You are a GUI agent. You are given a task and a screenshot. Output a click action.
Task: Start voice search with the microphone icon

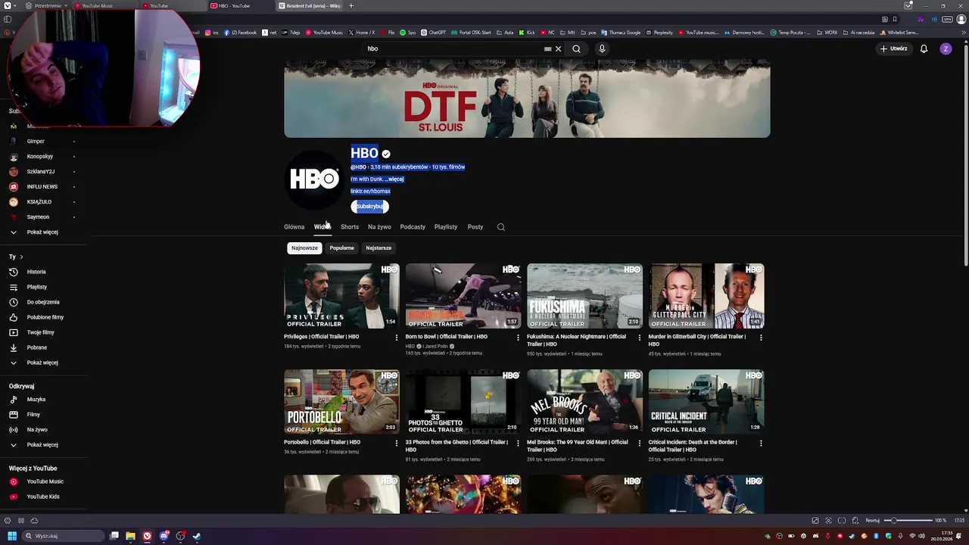[x=602, y=48]
